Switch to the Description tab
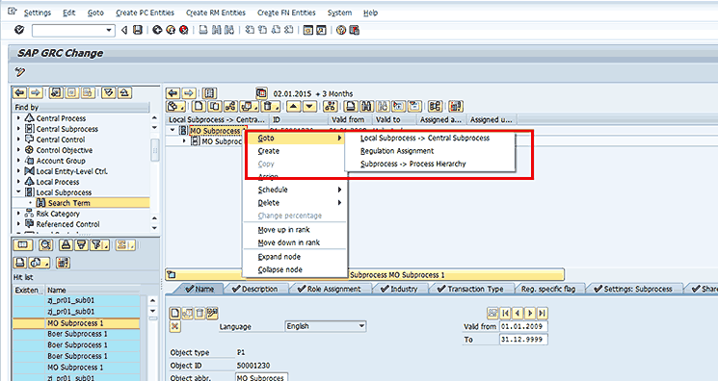718x381 pixels. pyautogui.click(x=255, y=289)
